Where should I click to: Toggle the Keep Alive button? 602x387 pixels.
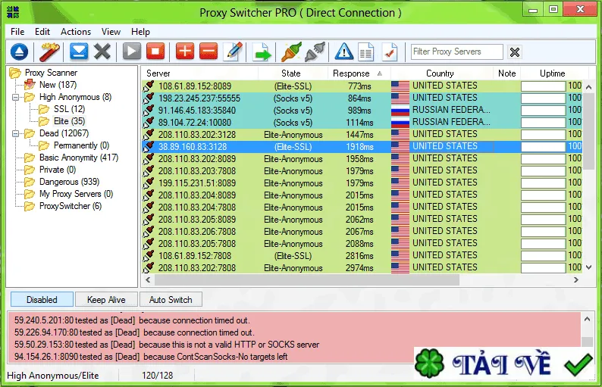pos(106,300)
